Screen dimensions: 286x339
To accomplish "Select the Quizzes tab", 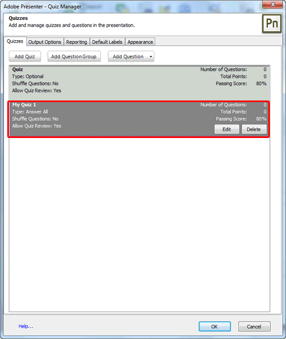I will (x=15, y=41).
